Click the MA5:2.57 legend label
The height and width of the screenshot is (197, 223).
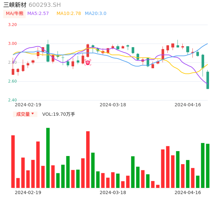[38, 14]
